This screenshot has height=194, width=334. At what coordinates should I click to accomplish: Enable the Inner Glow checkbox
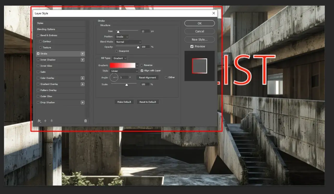coord(38,66)
